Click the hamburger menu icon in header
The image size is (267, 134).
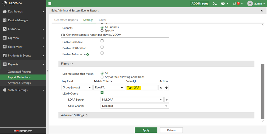50,3
